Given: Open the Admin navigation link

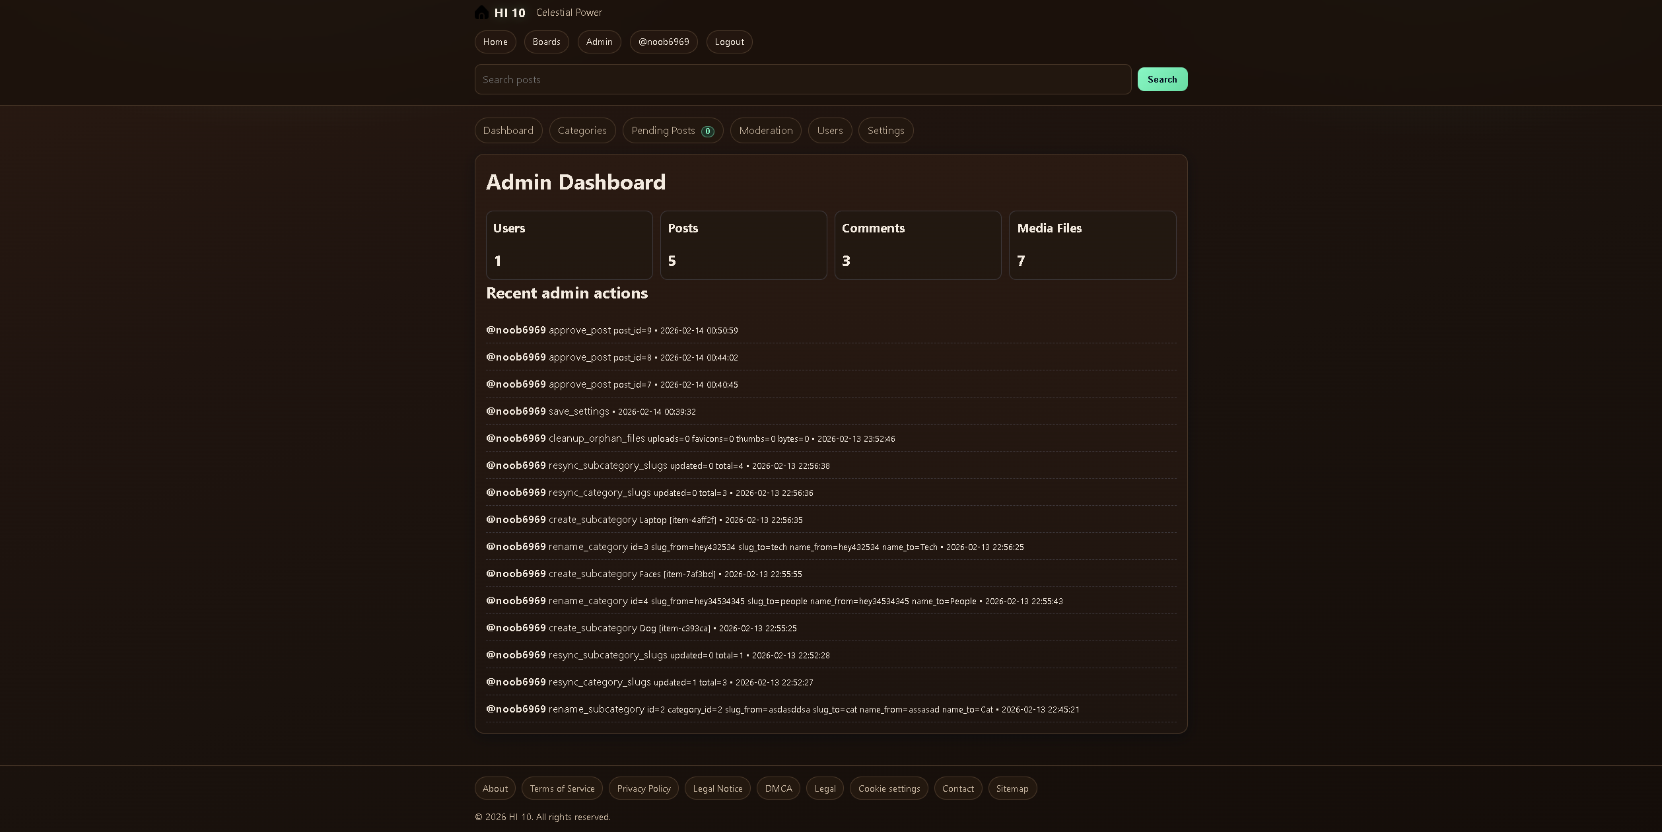Looking at the screenshot, I should tap(598, 42).
